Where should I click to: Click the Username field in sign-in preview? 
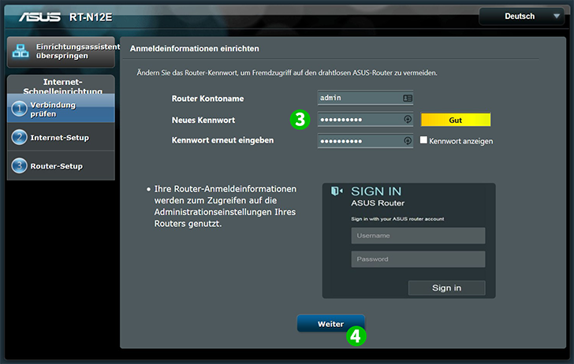[418, 236]
